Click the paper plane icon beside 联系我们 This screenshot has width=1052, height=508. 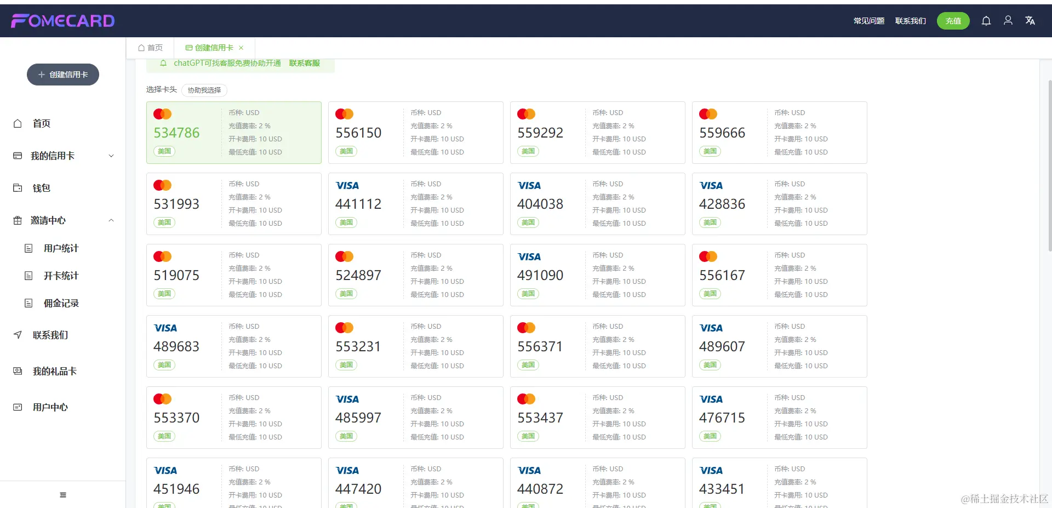tap(18, 335)
